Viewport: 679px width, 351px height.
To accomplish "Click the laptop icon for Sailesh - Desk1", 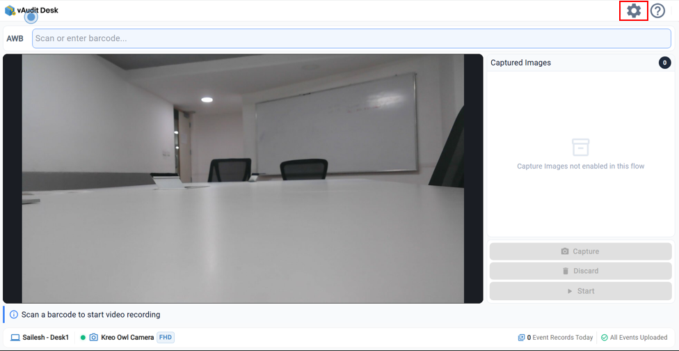I will coord(15,338).
